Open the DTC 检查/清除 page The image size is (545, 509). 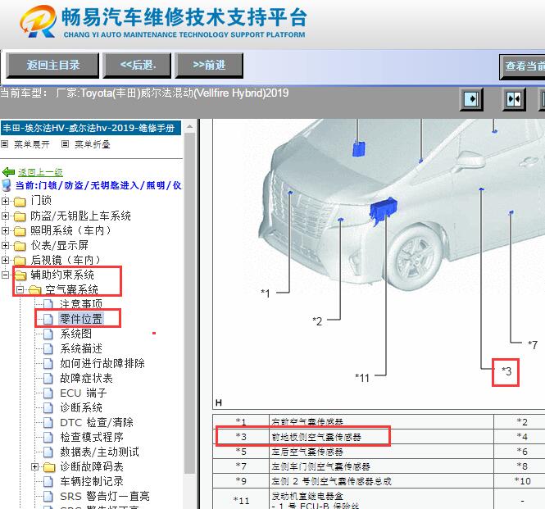coord(97,422)
